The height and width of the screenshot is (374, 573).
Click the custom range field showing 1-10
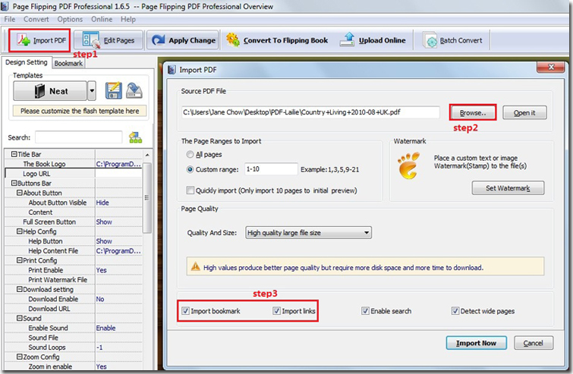[271, 169]
